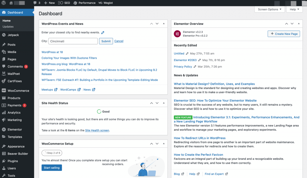Open 'Coloring Your Images With Duotone Filters' link

click(69, 58)
